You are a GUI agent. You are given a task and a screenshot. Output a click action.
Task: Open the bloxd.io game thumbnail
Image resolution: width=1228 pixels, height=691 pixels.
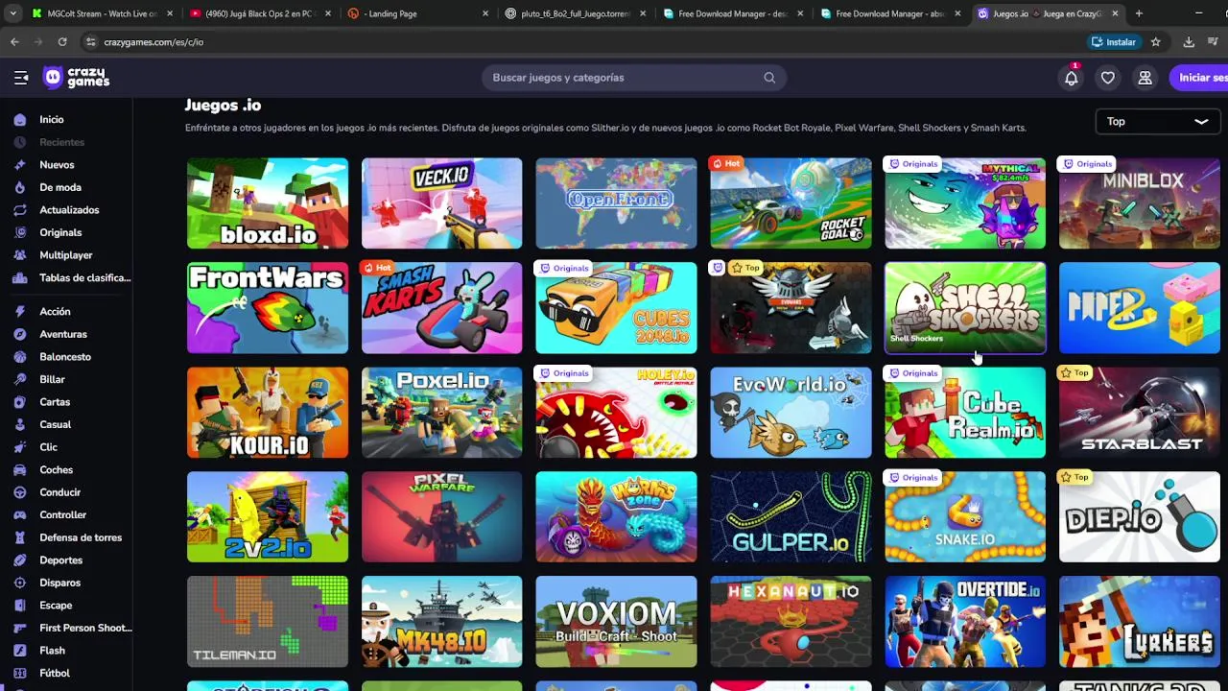(268, 203)
